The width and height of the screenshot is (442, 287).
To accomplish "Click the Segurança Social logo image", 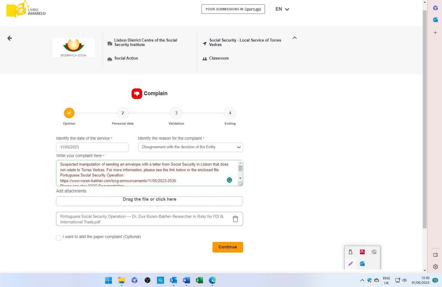I will (x=74, y=47).
